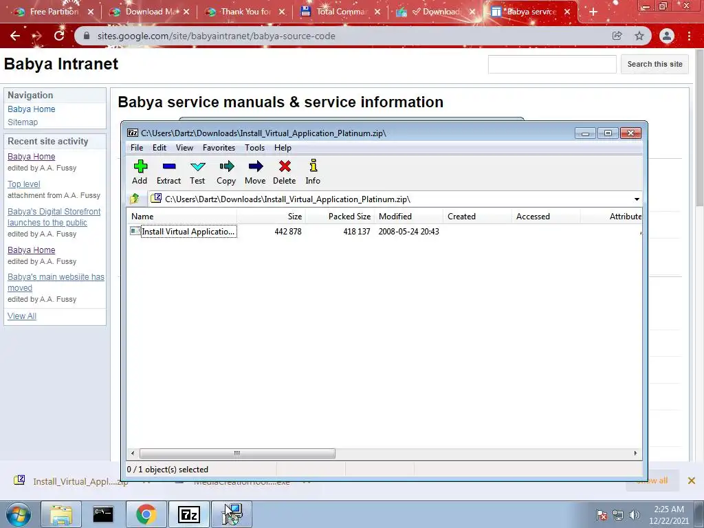Click the volume speaker tray icon

tap(634, 515)
